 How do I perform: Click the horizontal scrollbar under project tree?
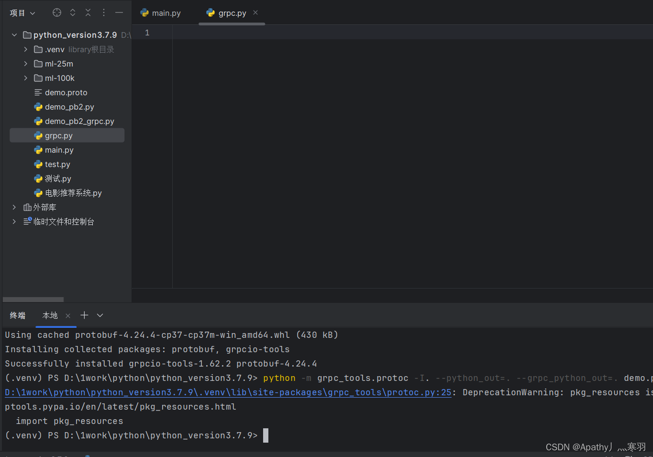[33, 299]
